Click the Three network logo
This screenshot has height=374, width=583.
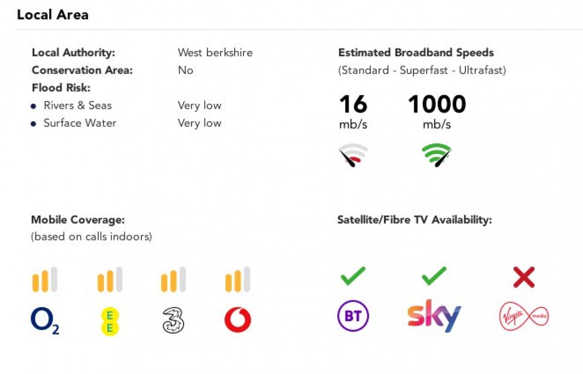(173, 321)
